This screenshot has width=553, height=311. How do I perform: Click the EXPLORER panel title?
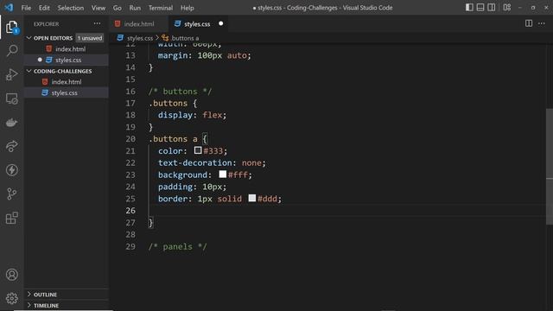point(46,24)
